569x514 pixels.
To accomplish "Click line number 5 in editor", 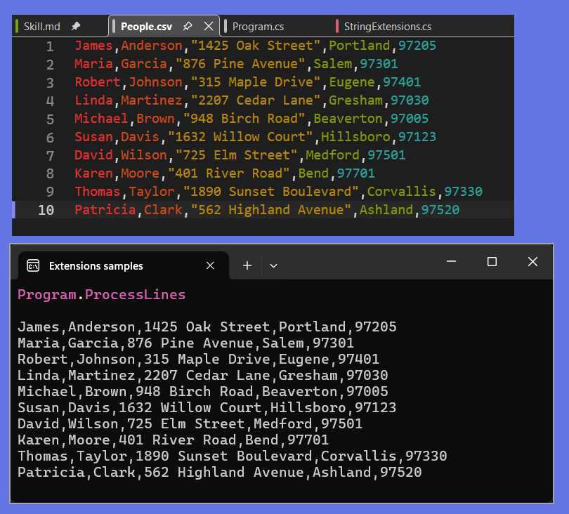I will (50, 119).
